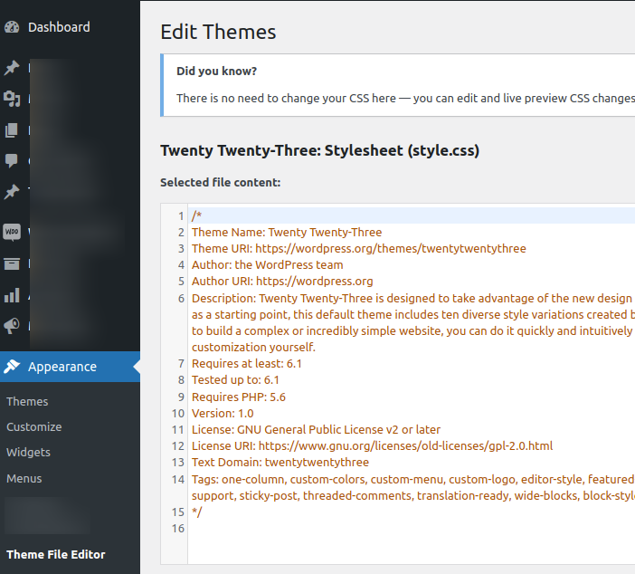Select Theme File Editor submenu item
The image size is (635, 574).
coord(56,554)
